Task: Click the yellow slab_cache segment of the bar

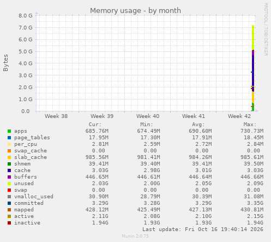Action: click(253, 97)
